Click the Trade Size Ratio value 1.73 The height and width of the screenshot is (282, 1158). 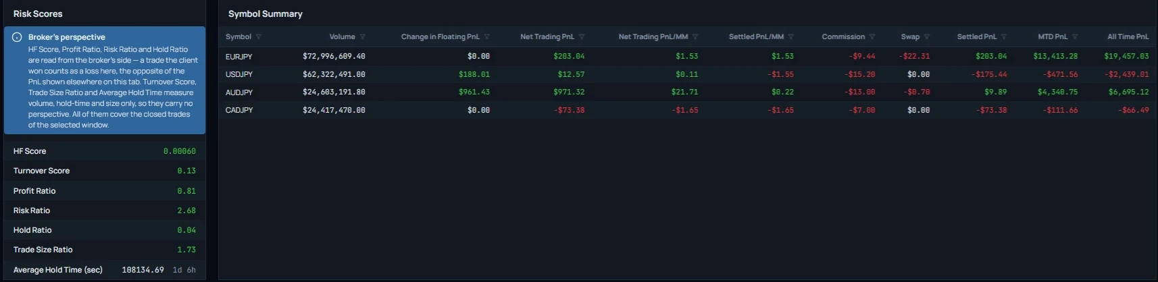click(x=186, y=250)
